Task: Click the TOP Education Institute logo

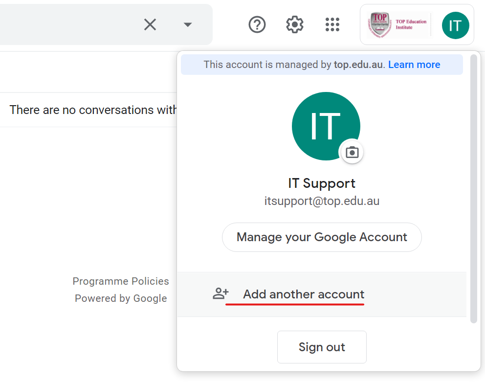Action: [x=398, y=25]
